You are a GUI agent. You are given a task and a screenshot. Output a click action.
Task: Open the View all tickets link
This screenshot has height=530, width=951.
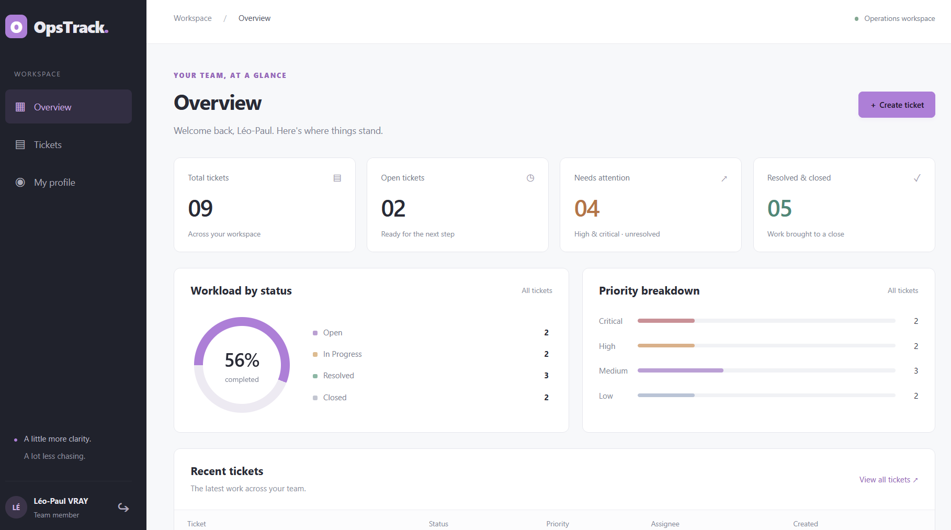(889, 480)
